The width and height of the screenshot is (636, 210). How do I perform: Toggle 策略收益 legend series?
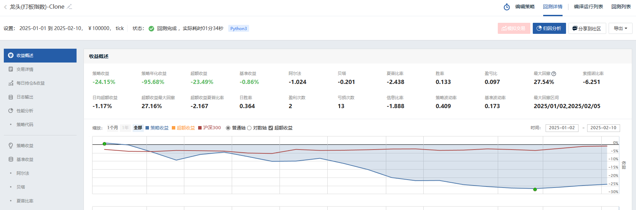(x=157, y=128)
